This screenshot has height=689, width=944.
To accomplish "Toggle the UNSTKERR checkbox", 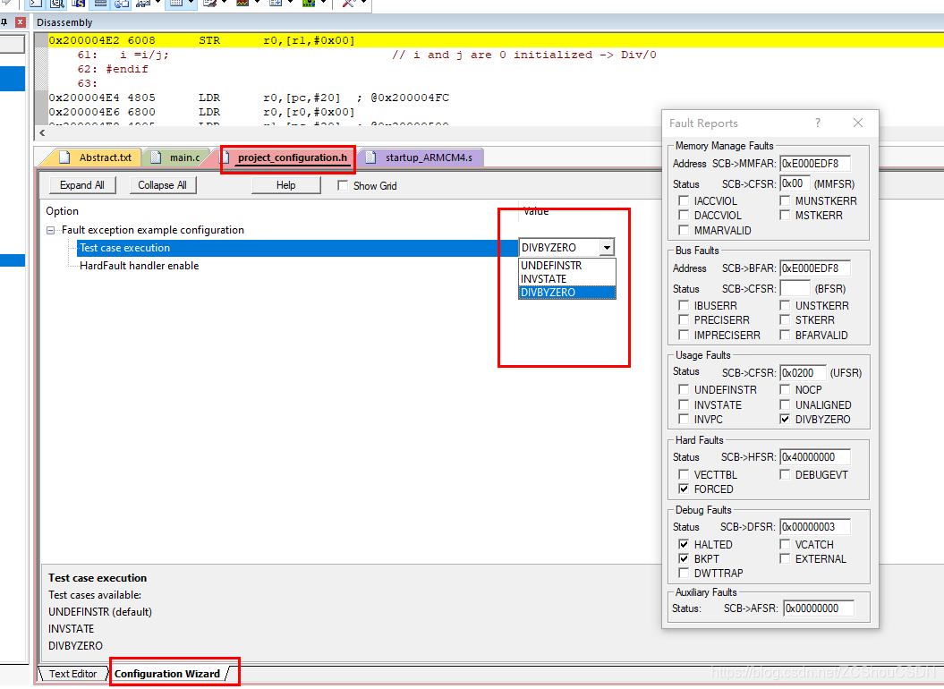I will click(785, 305).
